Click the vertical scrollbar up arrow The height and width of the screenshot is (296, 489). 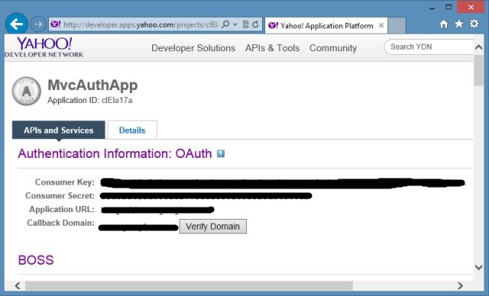point(478,47)
